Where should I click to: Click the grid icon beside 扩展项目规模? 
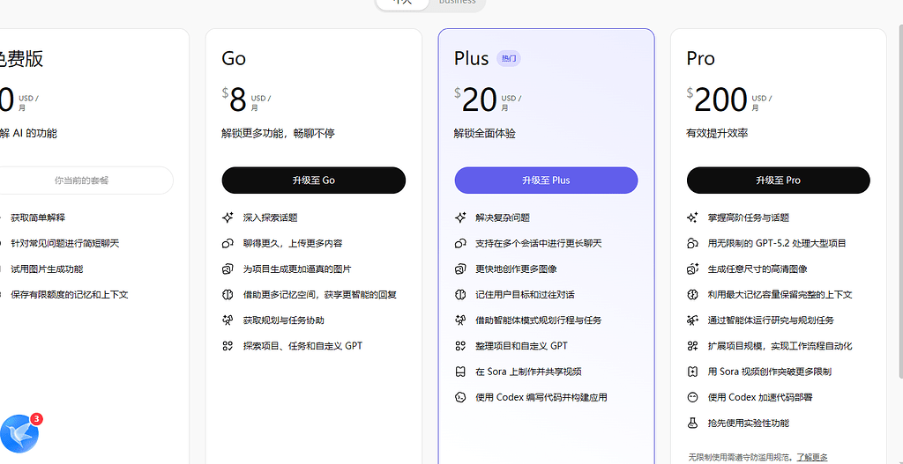692,345
